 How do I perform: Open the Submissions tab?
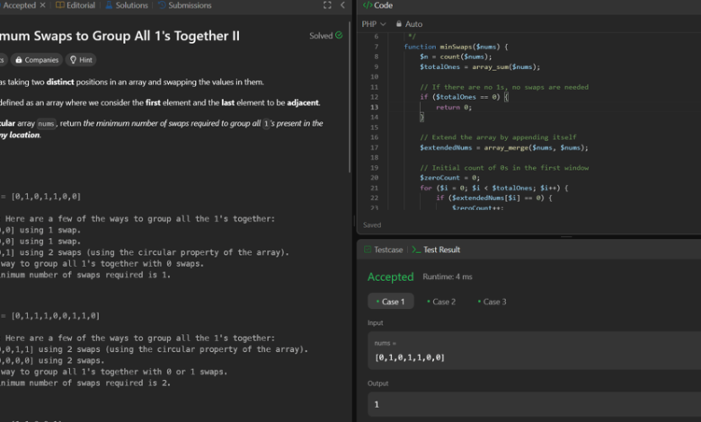click(184, 5)
